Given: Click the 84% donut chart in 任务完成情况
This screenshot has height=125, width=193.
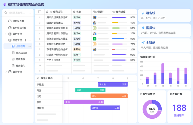Looking at the screenshot, I should pyautogui.click(x=152, y=109).
